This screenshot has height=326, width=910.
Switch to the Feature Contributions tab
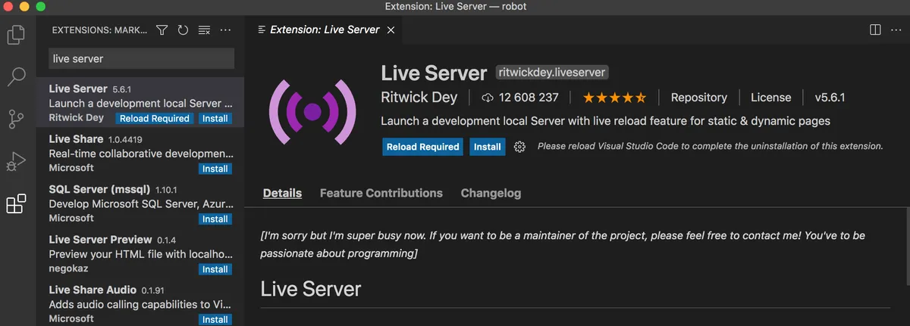381,193
